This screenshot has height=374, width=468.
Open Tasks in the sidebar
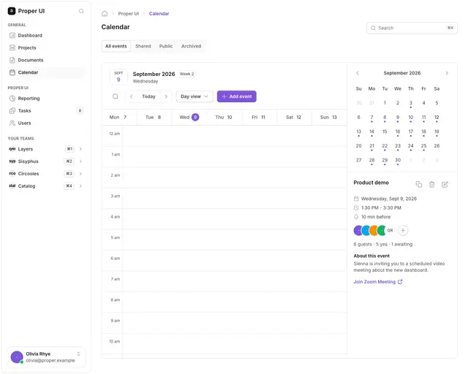click(45, 111)
